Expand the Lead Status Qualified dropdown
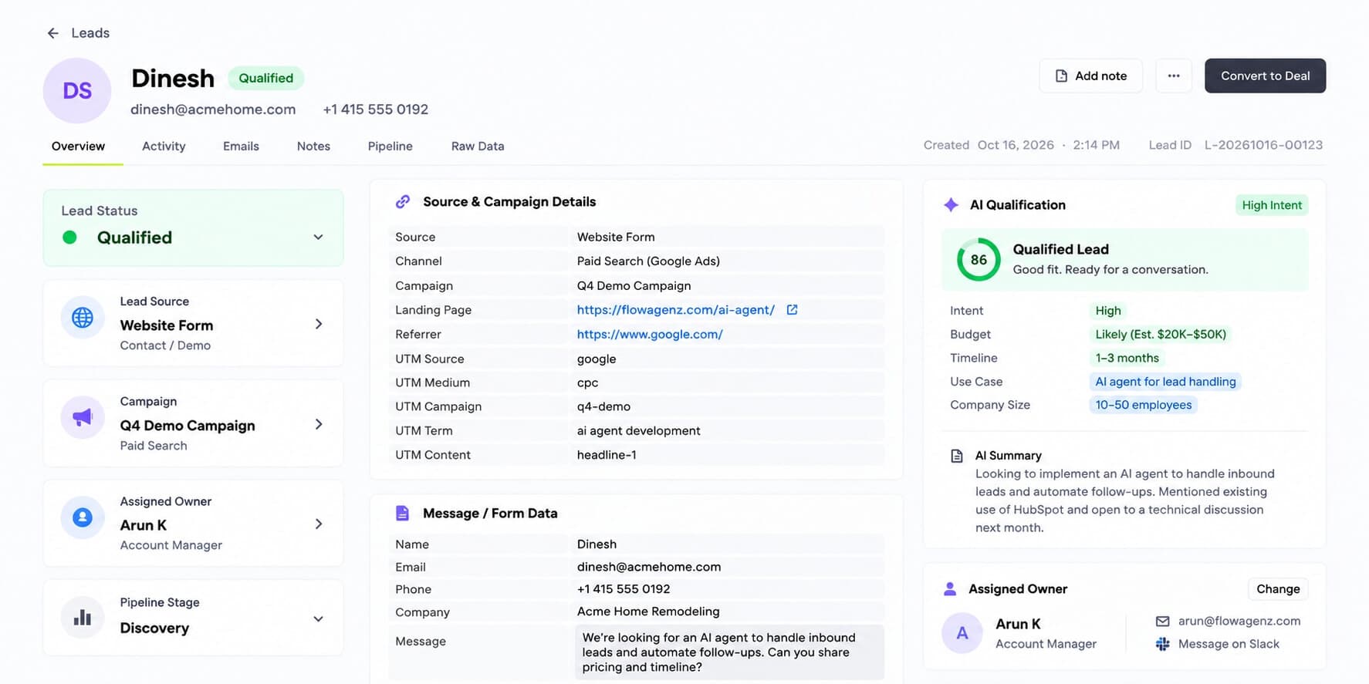 coord(318,237)
